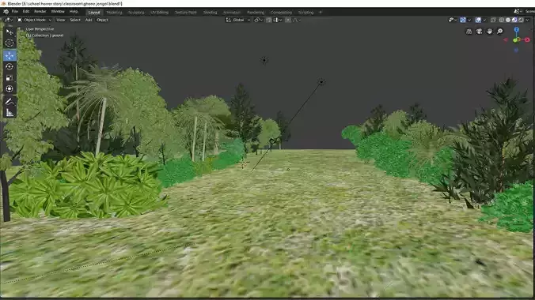Image resolution: width=535 pixels, height=300 pixels.
Task: Switch to wireframe viewport shading
Action: (501, 20)
